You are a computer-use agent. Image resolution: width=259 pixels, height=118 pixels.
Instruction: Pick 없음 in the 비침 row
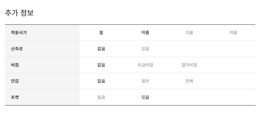101,65
